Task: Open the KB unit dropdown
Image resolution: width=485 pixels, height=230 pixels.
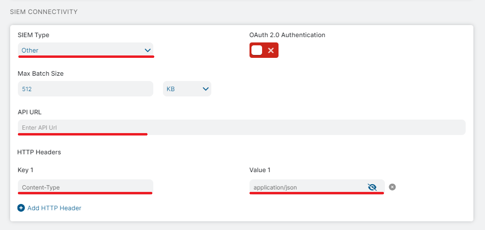Action: tap(187, 89)
